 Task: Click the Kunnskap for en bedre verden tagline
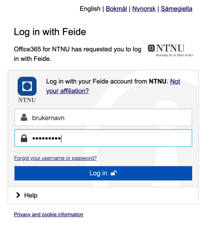[174, 55]
